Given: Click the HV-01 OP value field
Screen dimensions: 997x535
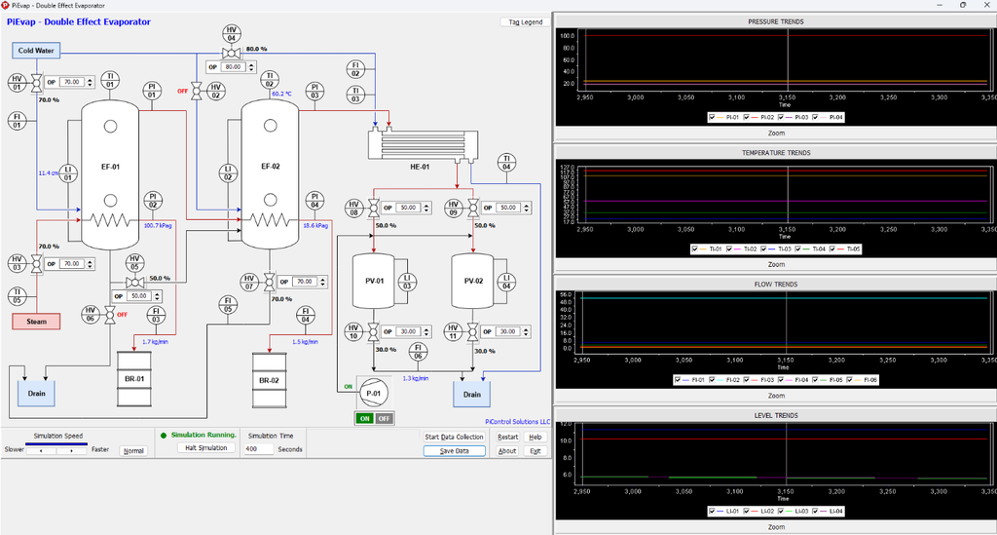Looking at the screenshot, I should coord(71,82).
